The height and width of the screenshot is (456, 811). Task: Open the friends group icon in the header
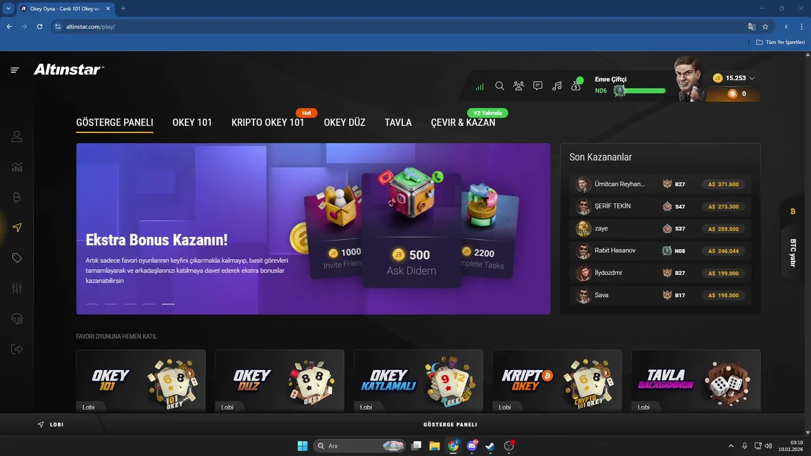[x=519, y=86]
